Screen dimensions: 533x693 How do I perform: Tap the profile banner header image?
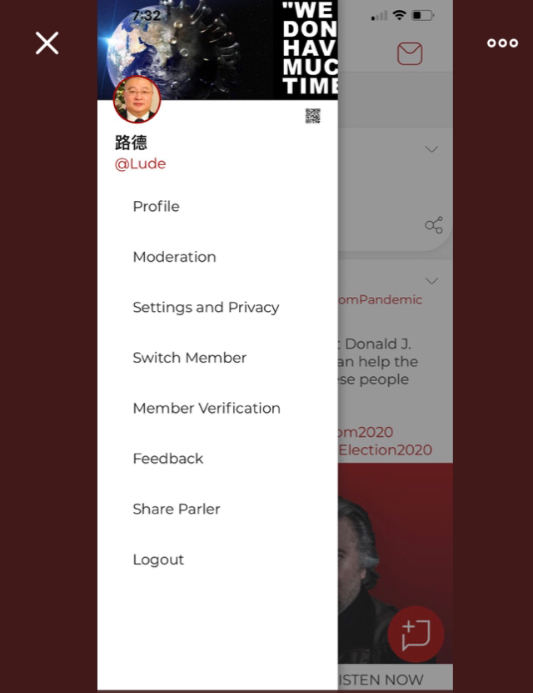point(217,49)
